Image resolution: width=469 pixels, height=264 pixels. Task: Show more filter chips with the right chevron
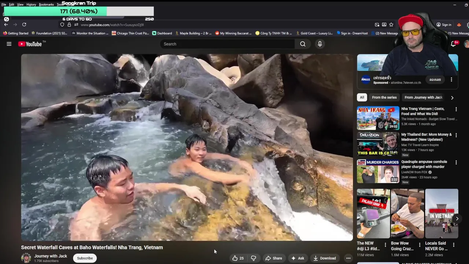click(x=452, y=98)
